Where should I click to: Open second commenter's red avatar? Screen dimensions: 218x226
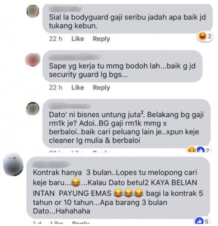33,60
